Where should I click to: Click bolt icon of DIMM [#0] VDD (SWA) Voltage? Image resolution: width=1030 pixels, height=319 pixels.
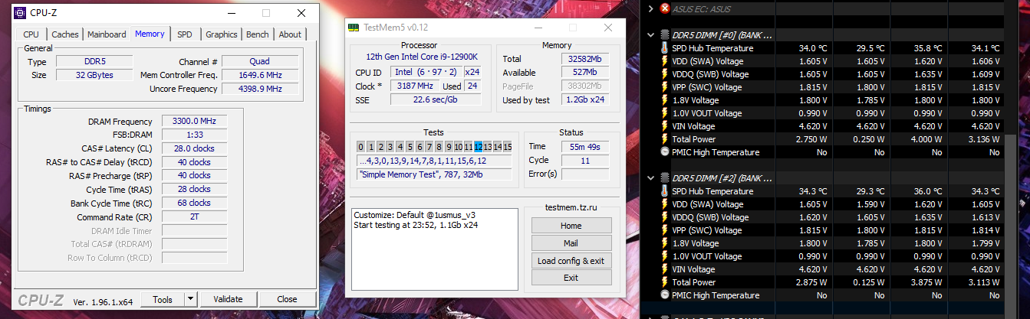[664, 61]
